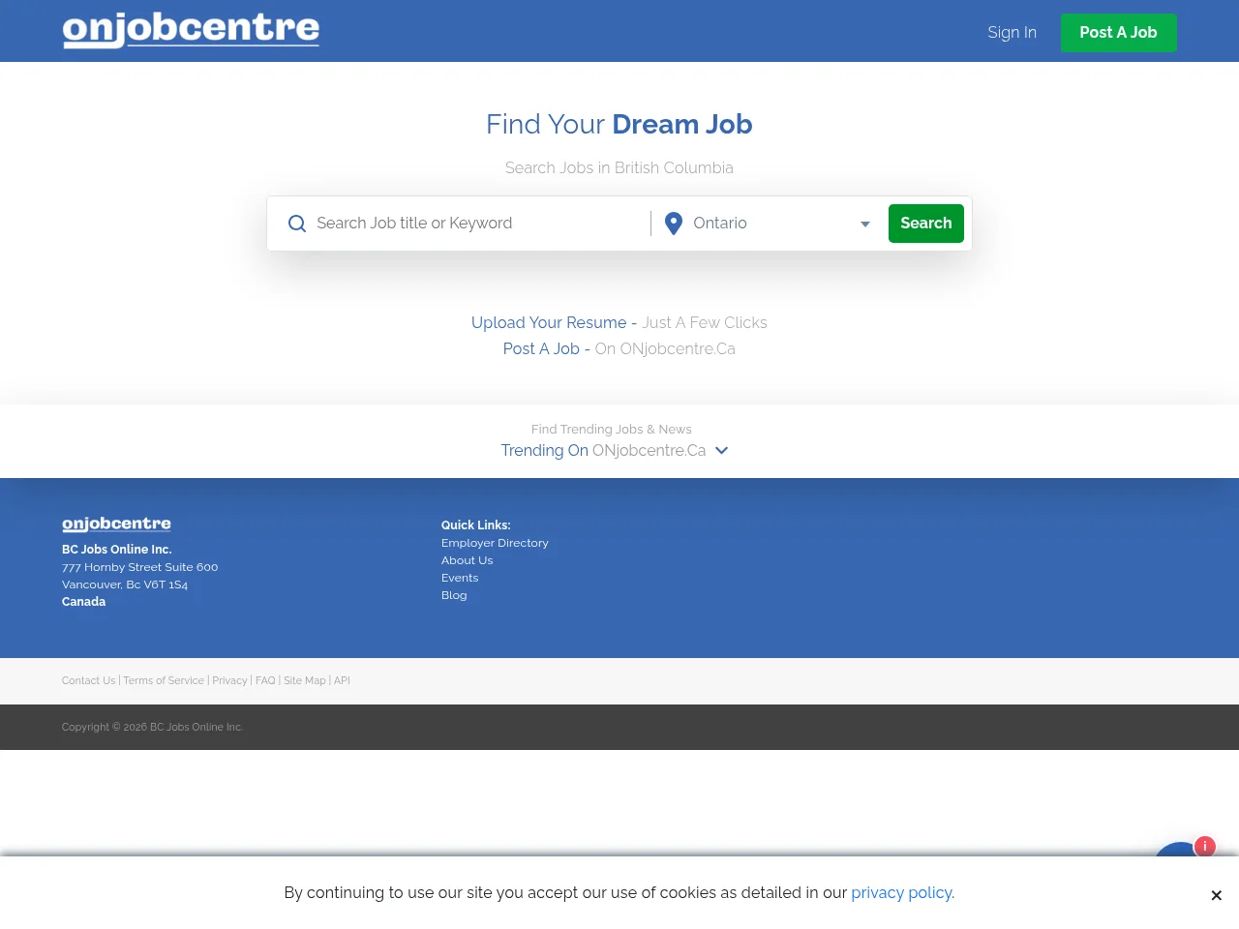
Task: Click the 'BC Jobs Online Inc.' footer text
Action: click(117, 550)
